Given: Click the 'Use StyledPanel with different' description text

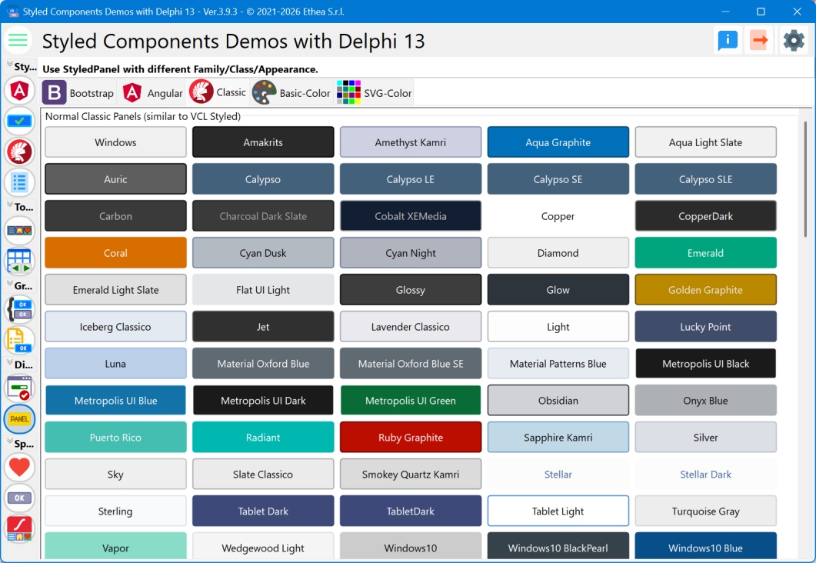Looking at the screenshot, I should 180,69.
